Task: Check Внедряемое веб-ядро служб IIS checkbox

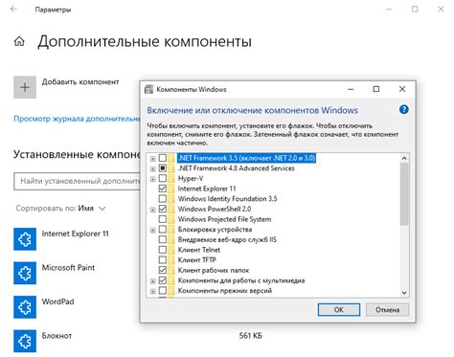Action: (163, 239)
